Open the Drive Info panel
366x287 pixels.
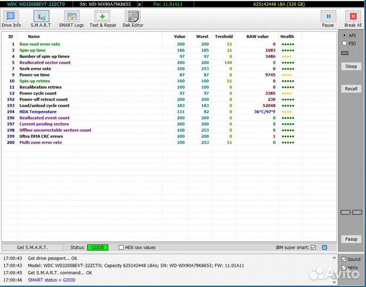[x=11, y=19]
